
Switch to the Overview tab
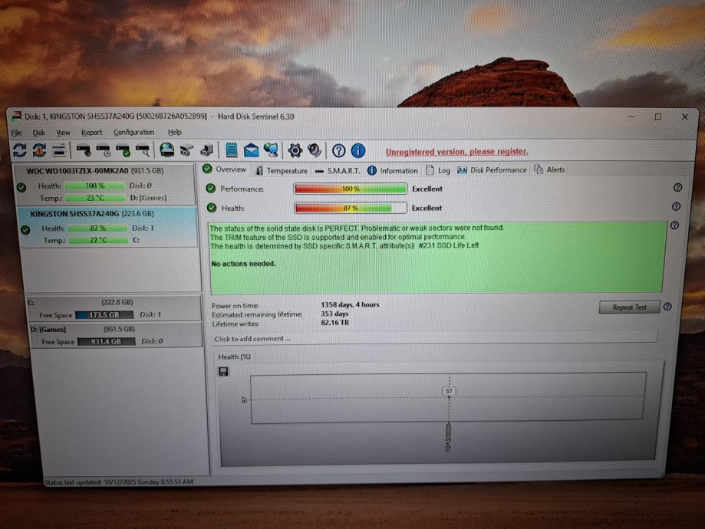pos(224,169)
